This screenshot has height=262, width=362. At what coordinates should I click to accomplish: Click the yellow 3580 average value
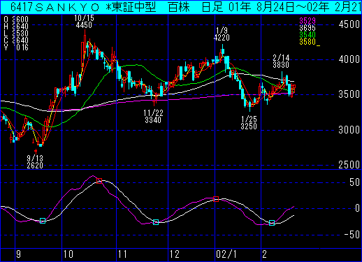pyautogui.click(x=307, y=42)
